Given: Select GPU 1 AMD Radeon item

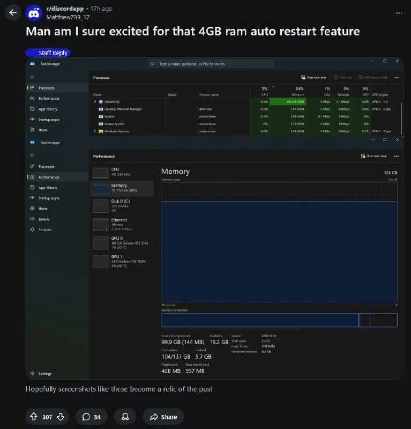Looking at the screenshot, I should [x=122, y=261].
